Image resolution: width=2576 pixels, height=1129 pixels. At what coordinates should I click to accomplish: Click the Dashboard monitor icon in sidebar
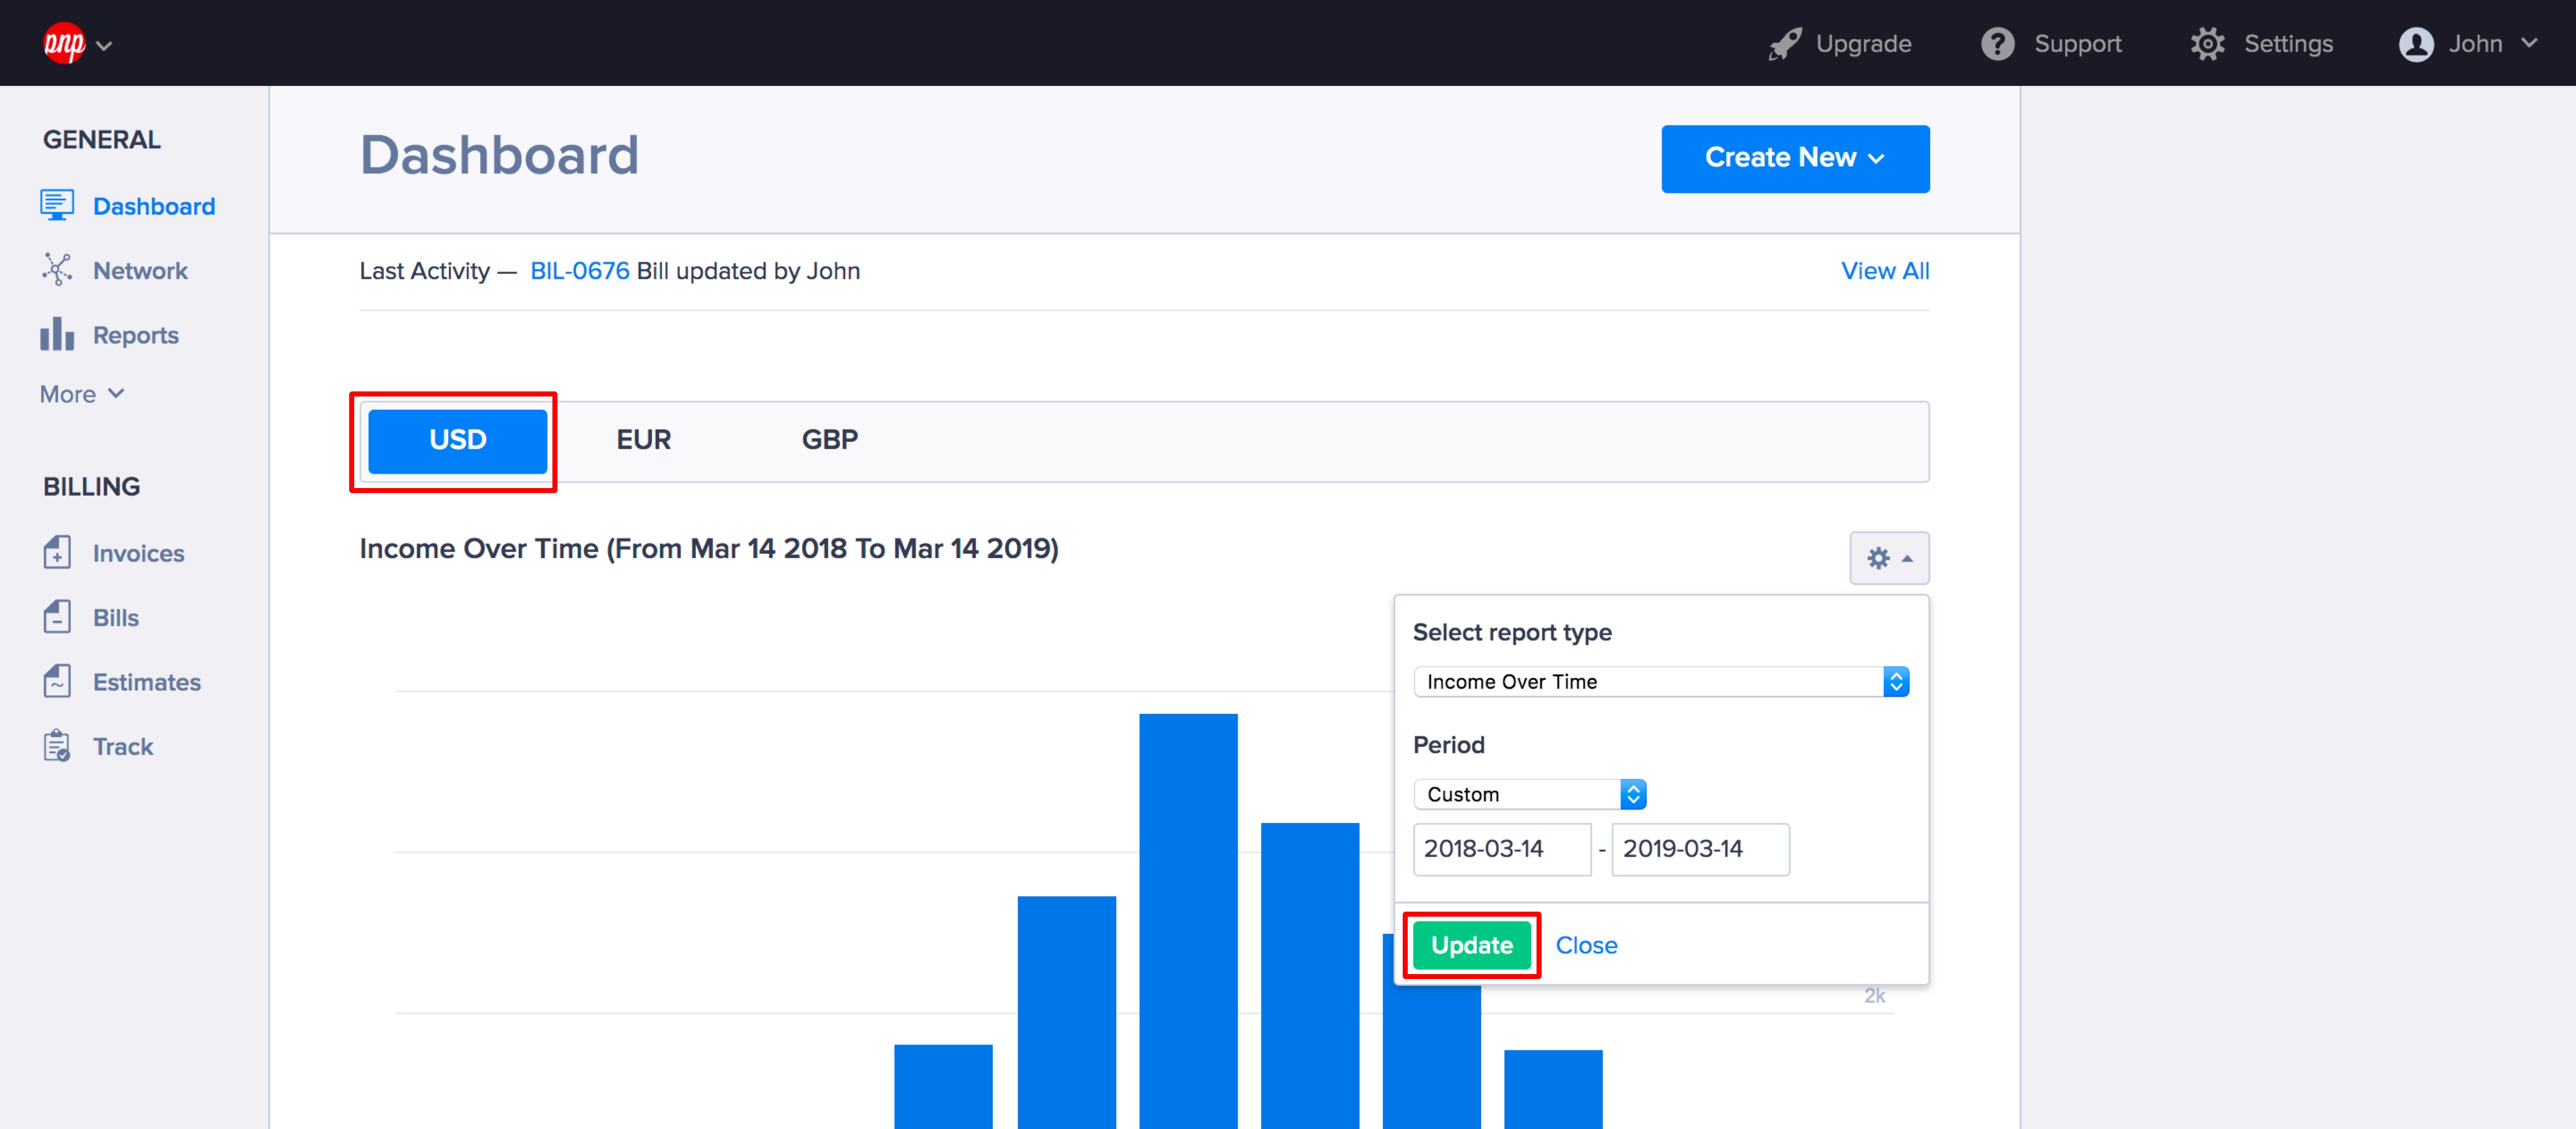coord(57,205)
